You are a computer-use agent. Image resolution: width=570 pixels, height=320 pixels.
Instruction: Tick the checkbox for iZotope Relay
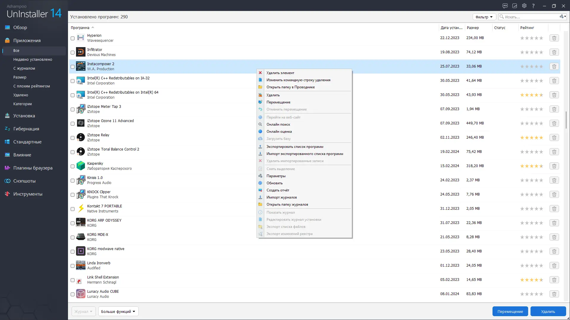[72, 138]
